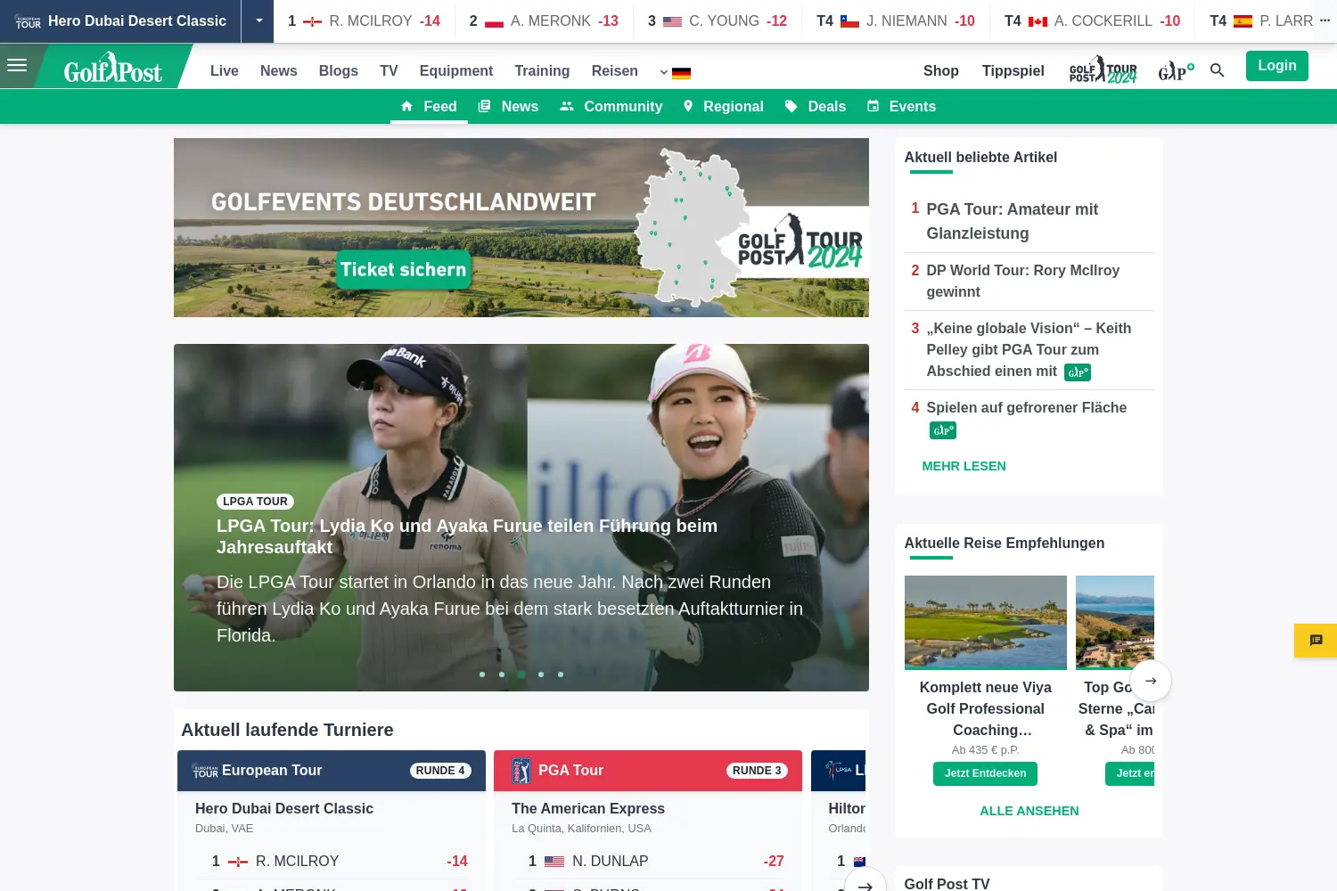Screen dimensions: 1337x891
Task: Open News in the top navigation
Action: 279,70
